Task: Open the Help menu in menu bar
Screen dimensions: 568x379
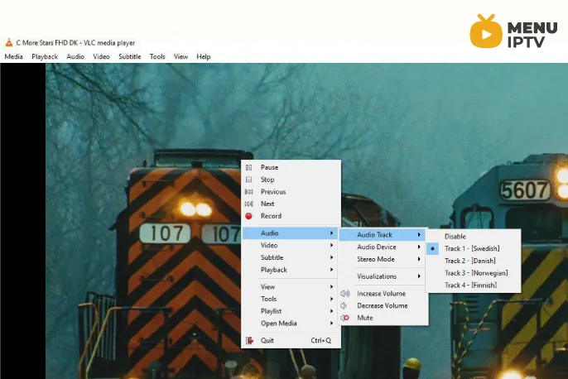Action: pyautogui.click(x=203, y=56)
